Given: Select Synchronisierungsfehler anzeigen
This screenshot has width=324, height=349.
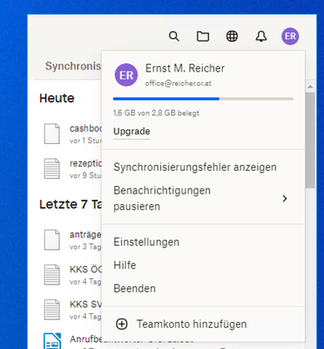Looking at the screenshot, I should (195, 168).
